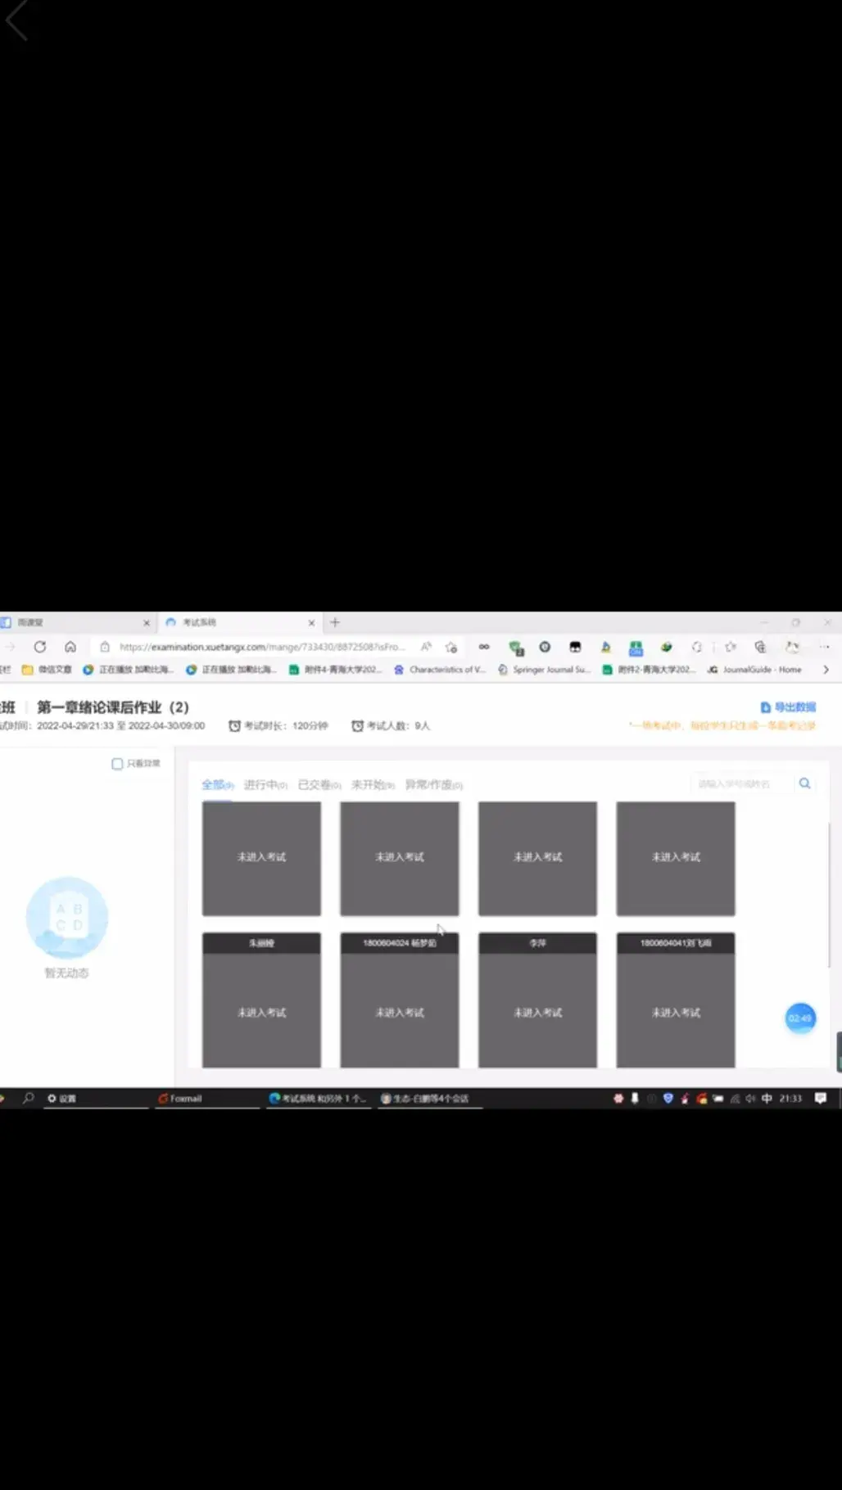Viewport: 842px width, 1490px height.
Task: Select the 全部 tab
Action: click(x=217, y=784)
